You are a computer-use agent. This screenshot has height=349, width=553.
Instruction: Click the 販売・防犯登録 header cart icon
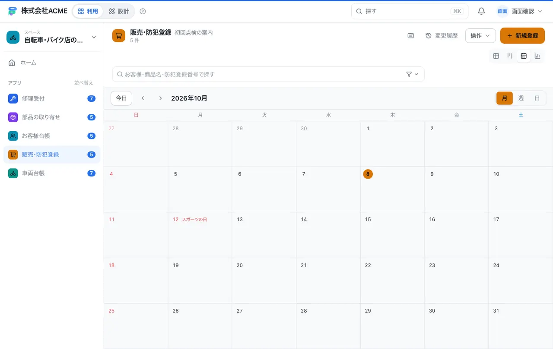coord(119,36)
